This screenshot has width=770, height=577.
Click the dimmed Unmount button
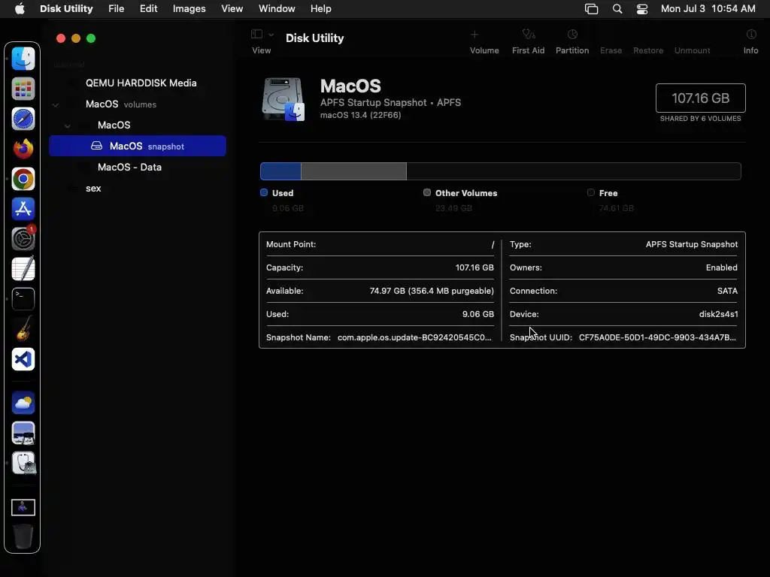[x=692, y=50]
